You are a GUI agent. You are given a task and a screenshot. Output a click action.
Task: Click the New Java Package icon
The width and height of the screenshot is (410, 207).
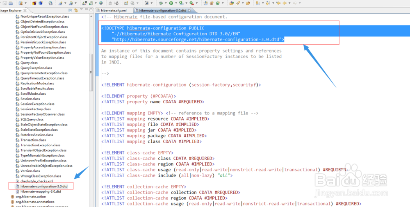212,3
